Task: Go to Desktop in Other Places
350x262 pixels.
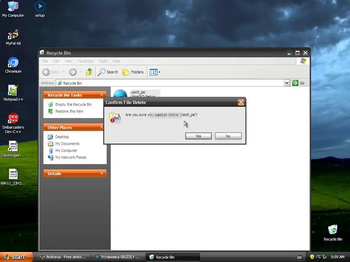Action: (62, 137)
